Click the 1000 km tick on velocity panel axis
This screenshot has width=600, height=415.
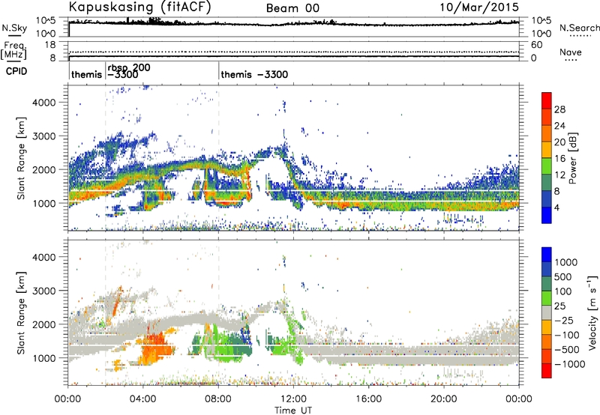44,358
